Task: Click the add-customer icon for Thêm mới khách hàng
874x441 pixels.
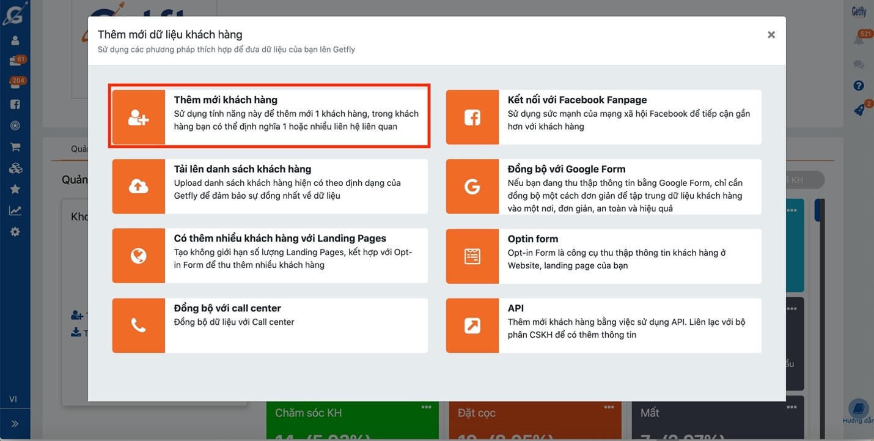Action: pyautogui.click(x=139, y=117)
